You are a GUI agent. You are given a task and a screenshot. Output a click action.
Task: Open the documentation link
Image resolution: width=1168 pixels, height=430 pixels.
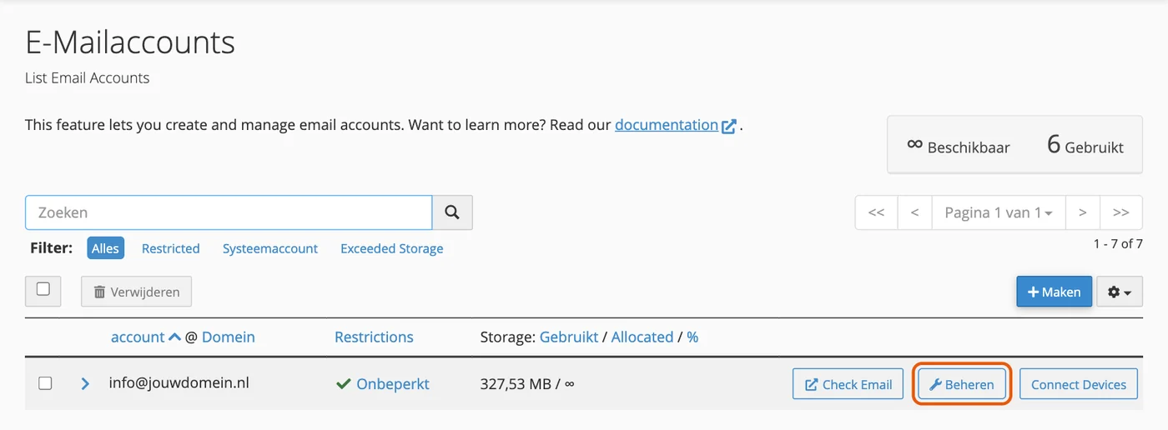(667, 125)
